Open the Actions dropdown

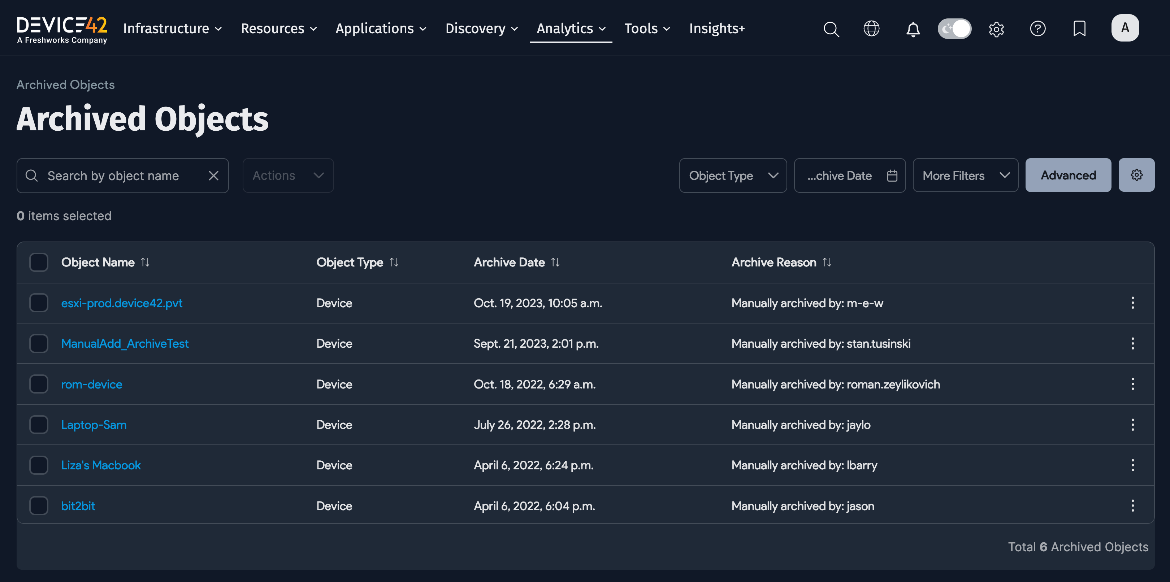(288, 175)
